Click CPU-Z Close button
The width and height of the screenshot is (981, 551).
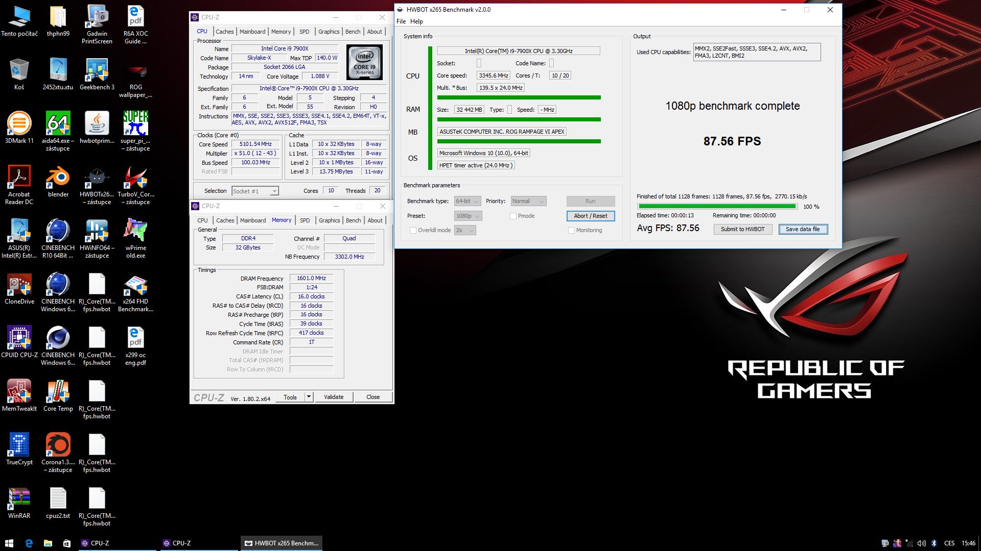[x=373, y=397]
